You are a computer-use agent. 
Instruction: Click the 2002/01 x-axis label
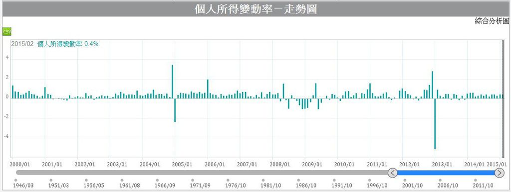(85, 164)
